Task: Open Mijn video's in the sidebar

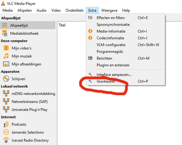Action: click(28, 48)
